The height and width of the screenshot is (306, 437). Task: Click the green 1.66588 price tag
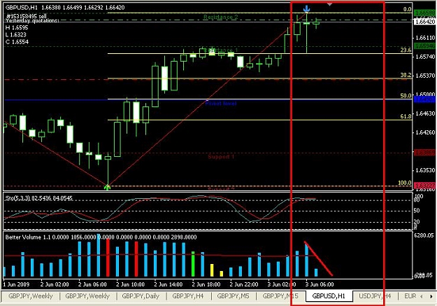click(x=424, y=13)
